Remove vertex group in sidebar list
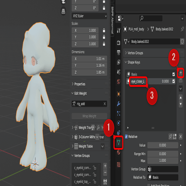 click(105, 173)
